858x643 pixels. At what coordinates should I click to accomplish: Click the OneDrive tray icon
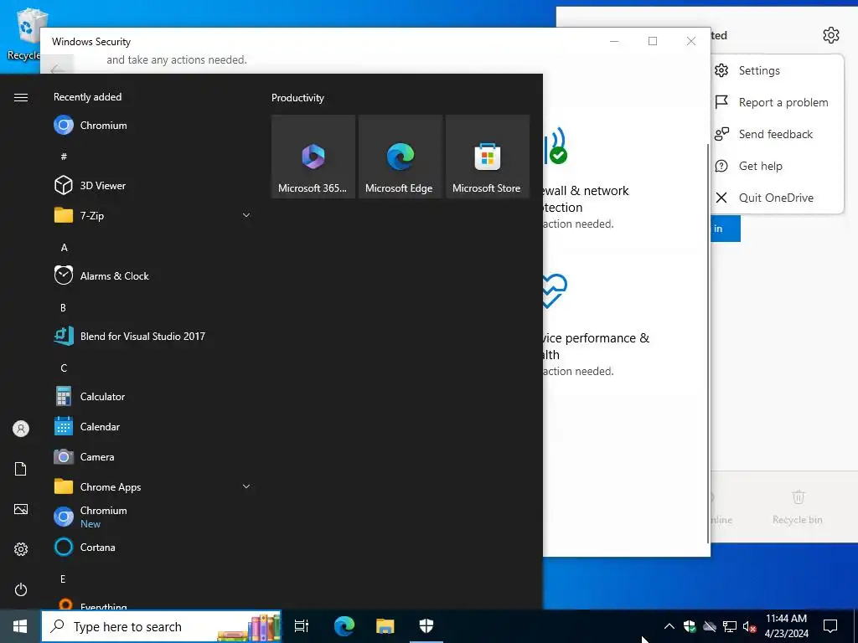coord(710,626)
